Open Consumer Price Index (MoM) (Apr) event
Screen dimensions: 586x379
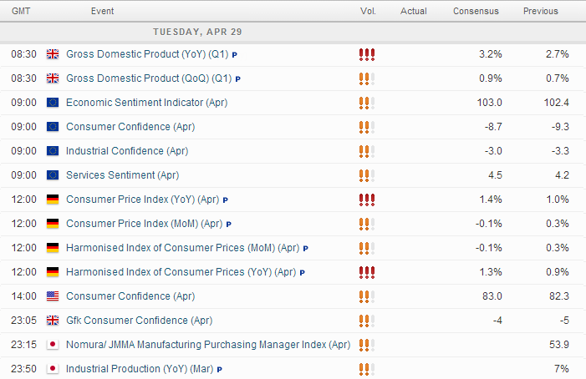[144, 224]
